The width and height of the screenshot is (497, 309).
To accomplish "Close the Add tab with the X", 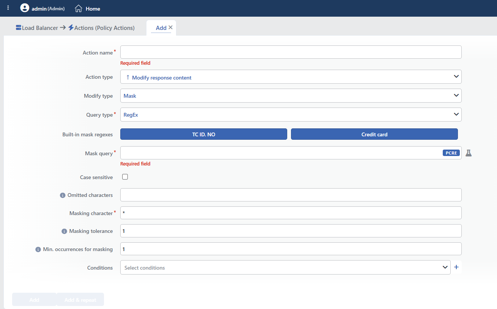I will [170, 27].
